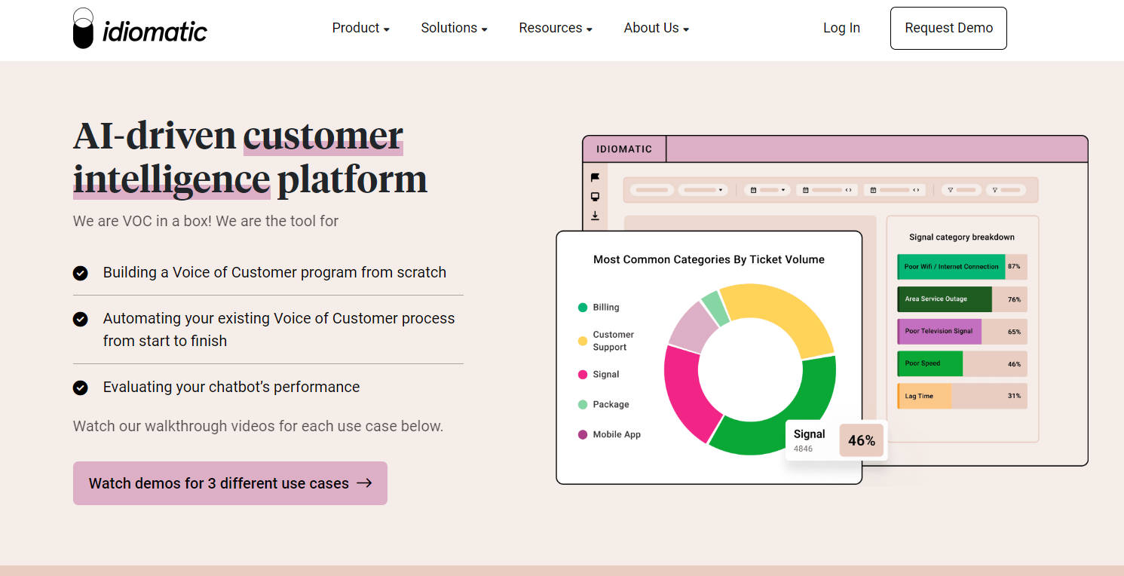Select the IDIOMATIC tab in dashboard preview
Viewport: 1124px width, 576px height.
[x=624, y=149]
